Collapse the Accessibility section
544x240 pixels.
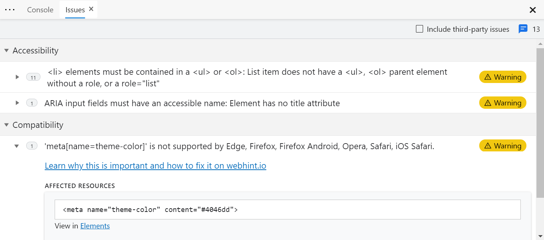(6, 50)
